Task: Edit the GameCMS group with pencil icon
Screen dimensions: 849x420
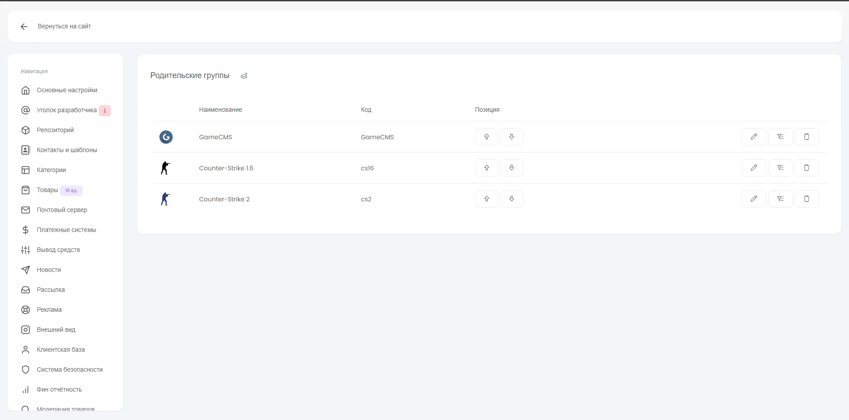Action: [754, 137]
